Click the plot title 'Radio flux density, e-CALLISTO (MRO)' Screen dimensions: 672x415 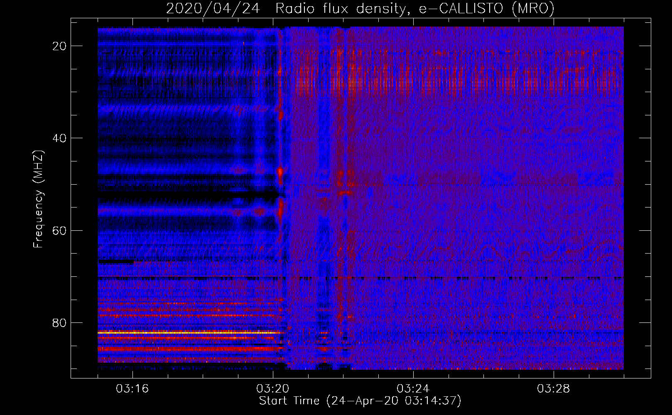pyautogui.click(x=415, y=8)
